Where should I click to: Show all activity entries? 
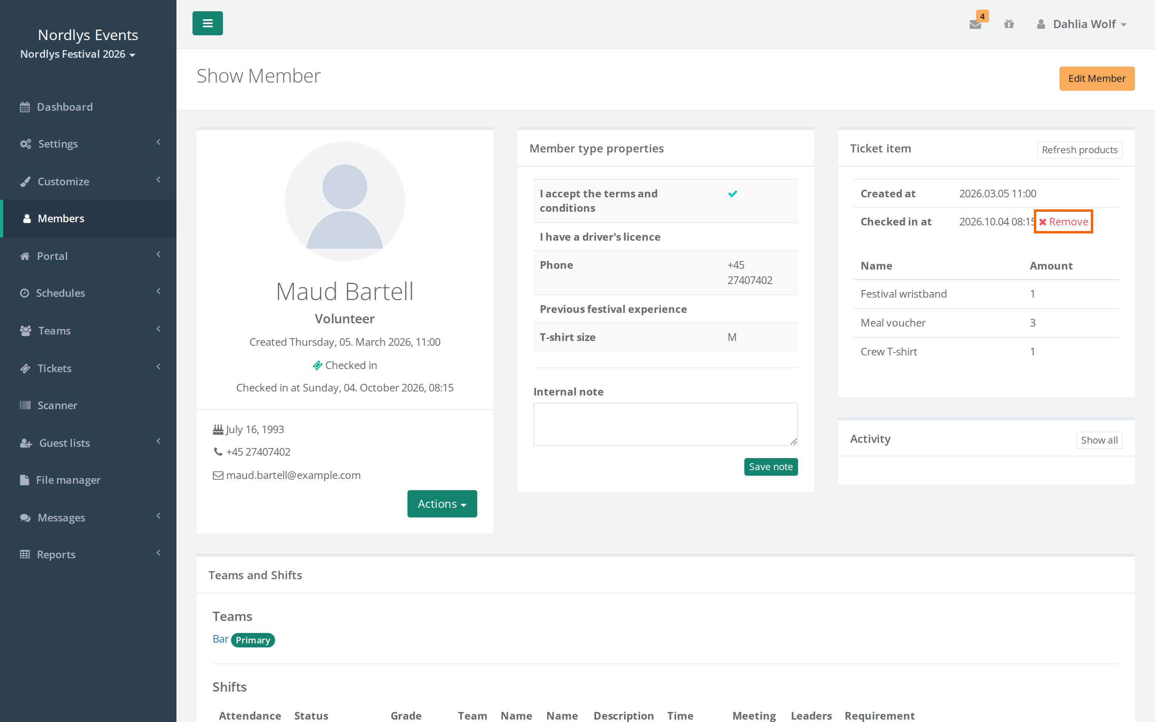click(x=1099, y=440)
